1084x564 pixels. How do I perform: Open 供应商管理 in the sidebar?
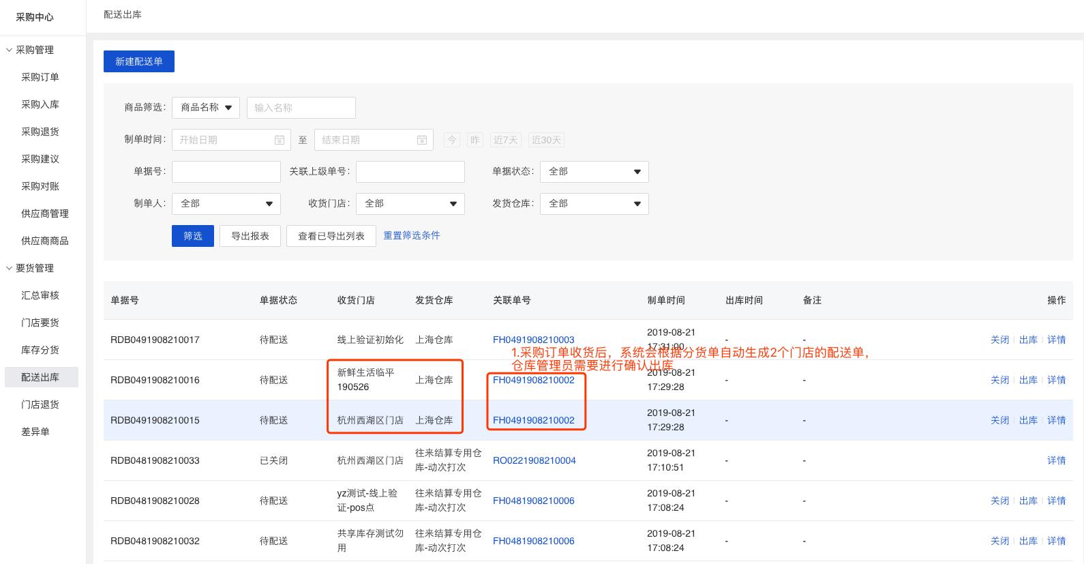click(45, 213)
